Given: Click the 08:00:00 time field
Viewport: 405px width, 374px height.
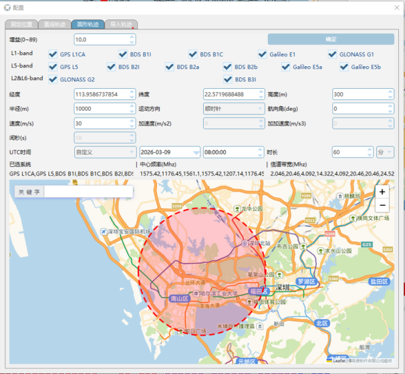Looking at the screenshot, I should pyautogui.click(x=234, y=152).
